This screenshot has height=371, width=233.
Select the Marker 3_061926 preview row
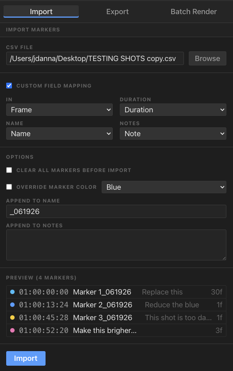pos(116,317)
